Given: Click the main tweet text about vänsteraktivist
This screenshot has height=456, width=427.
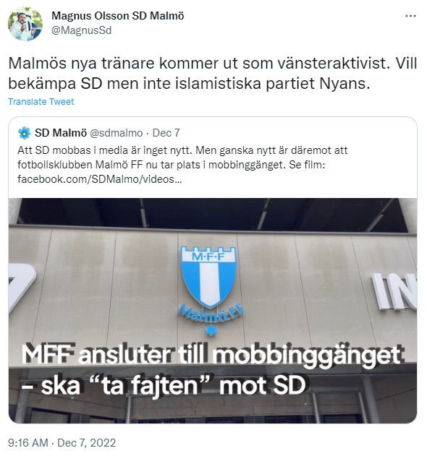Looking at the screenshot, I should pos(213,73).
